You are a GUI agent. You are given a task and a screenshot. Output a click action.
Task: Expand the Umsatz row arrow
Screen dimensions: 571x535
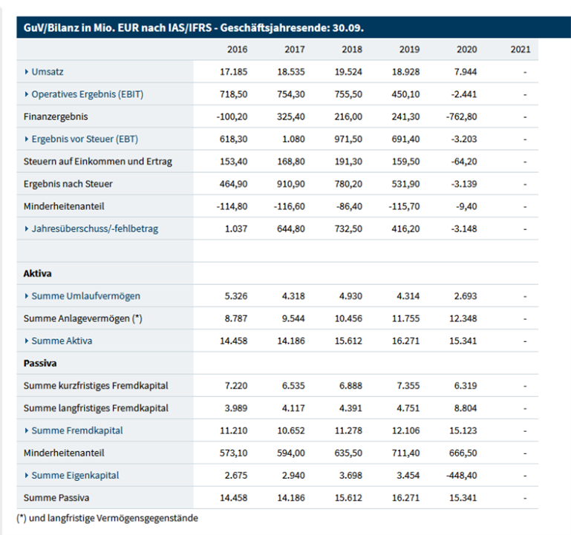coord(26,72)
